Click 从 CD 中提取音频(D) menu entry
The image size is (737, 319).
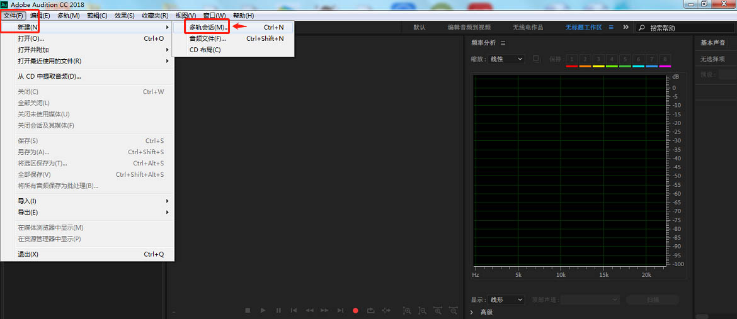pos(49,76)
